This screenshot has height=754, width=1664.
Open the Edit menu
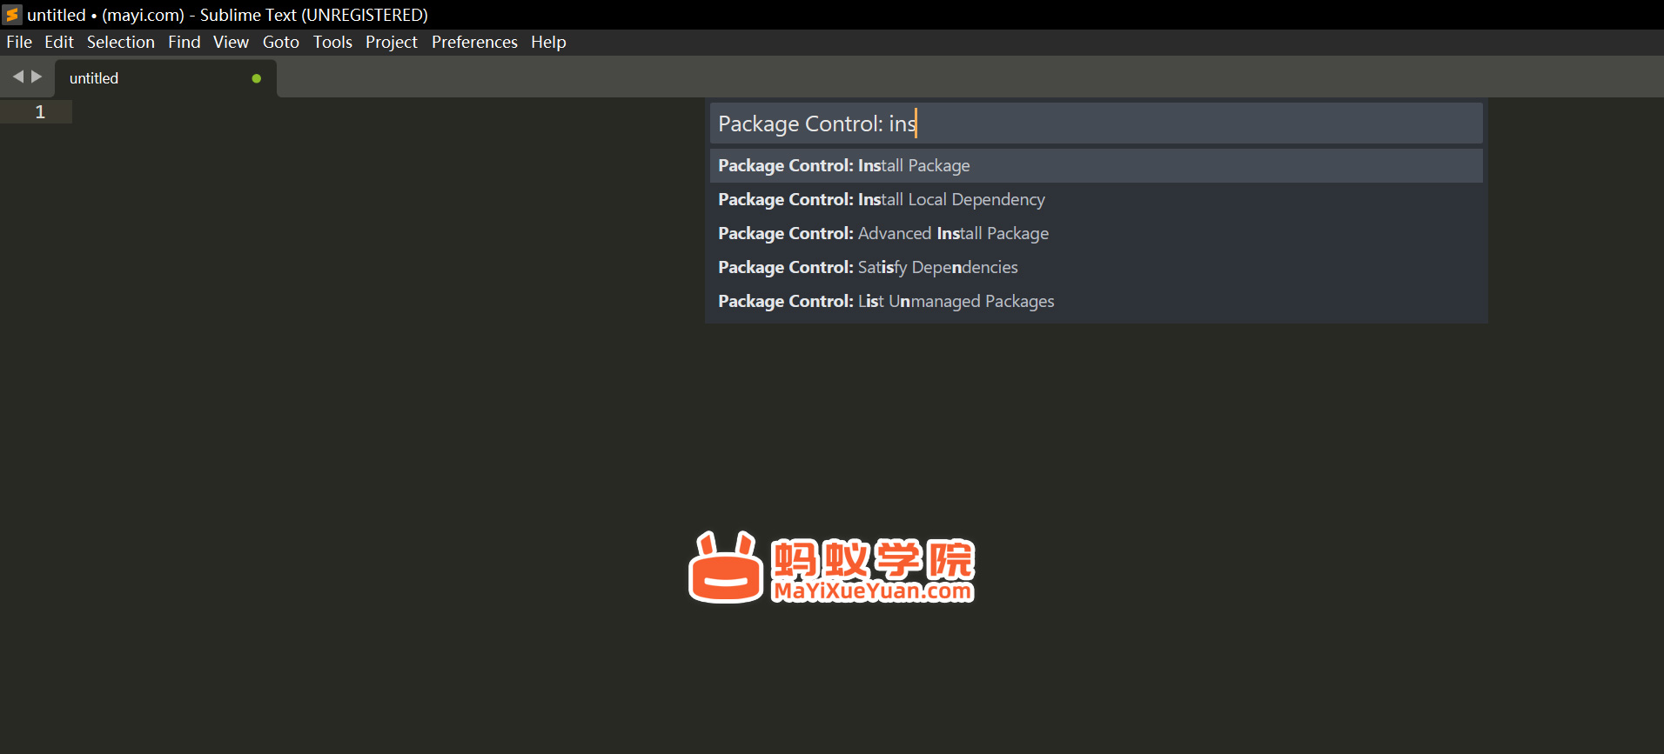coord(59,42)
